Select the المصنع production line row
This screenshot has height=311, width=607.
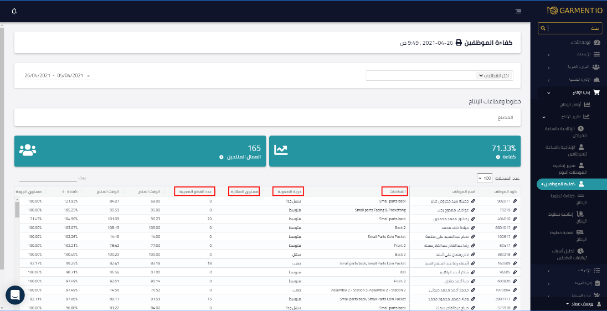tap(268, 117)
